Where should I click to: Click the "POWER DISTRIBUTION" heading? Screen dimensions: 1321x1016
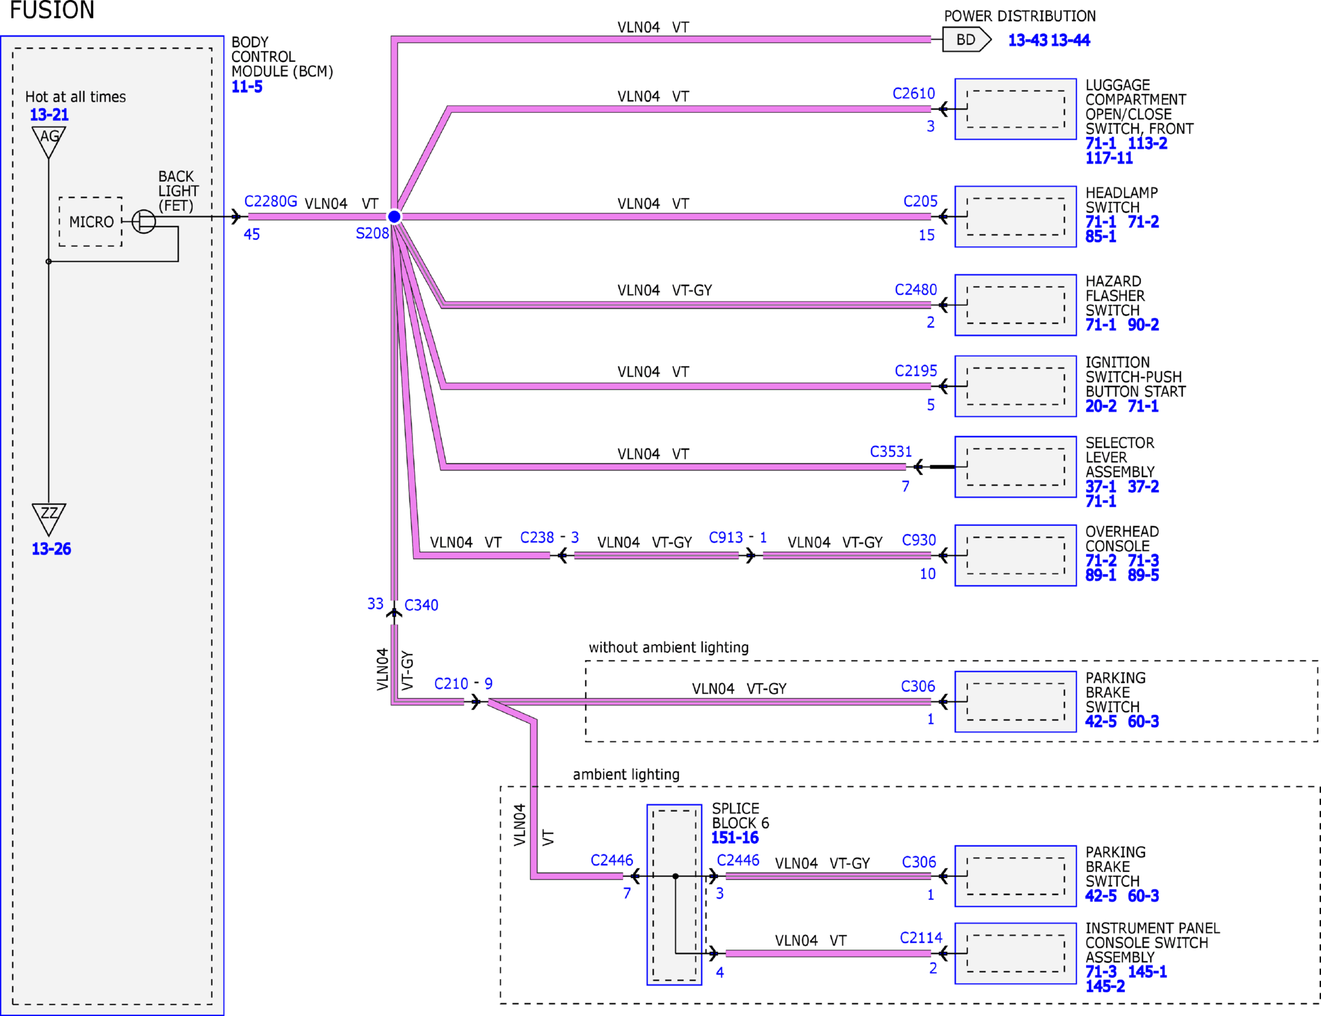(x=1020, y=16)
